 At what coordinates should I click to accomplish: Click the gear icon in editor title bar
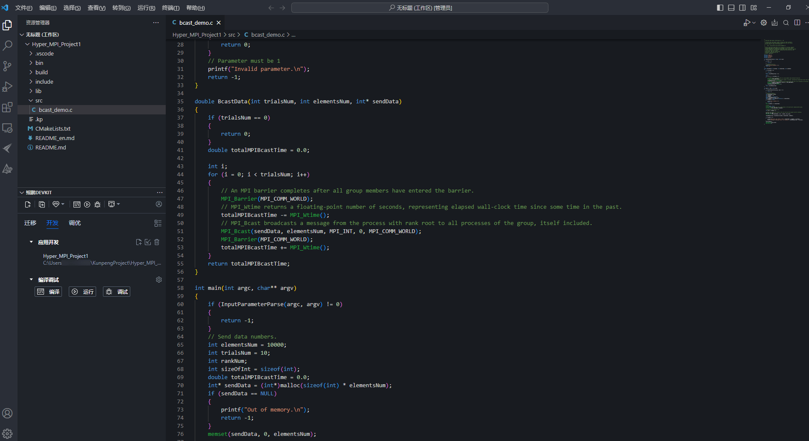[764, 23]
